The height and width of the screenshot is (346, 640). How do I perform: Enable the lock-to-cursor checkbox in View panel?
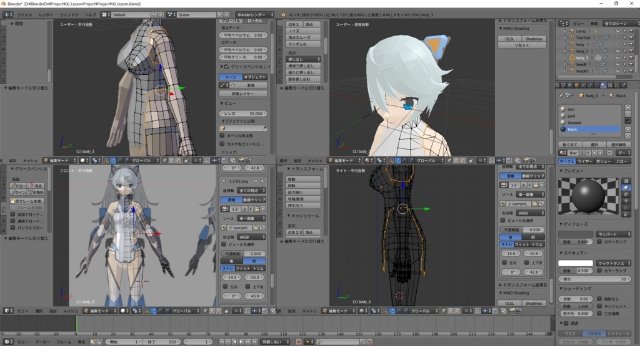click(x=222, y=135)
